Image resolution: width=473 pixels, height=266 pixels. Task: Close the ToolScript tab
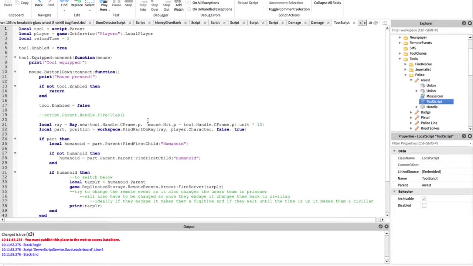pos(354,23)
